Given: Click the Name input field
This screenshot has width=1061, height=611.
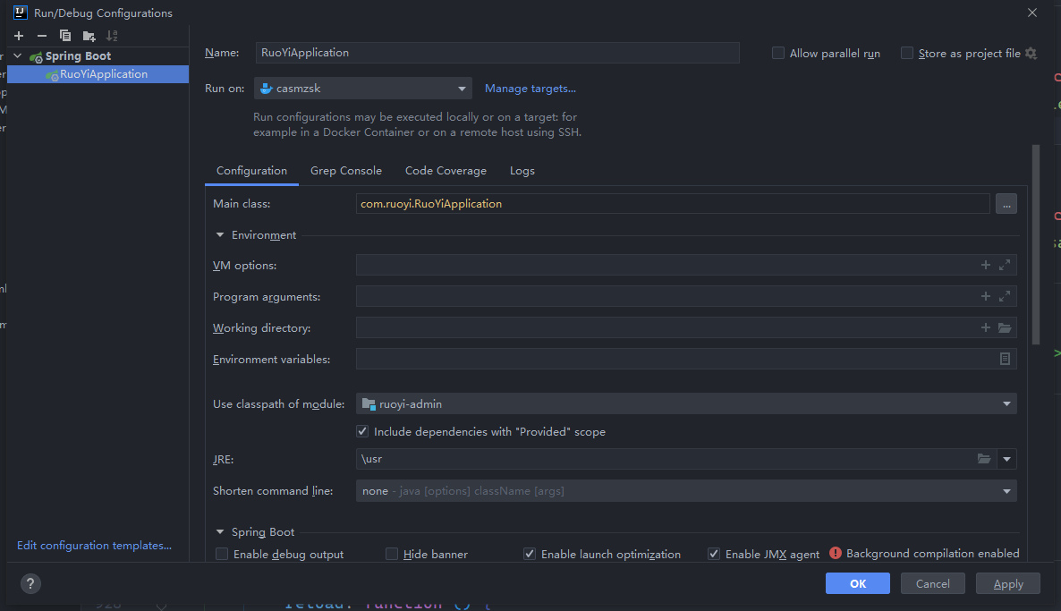Looking at the screenshot, I should 497,53.
